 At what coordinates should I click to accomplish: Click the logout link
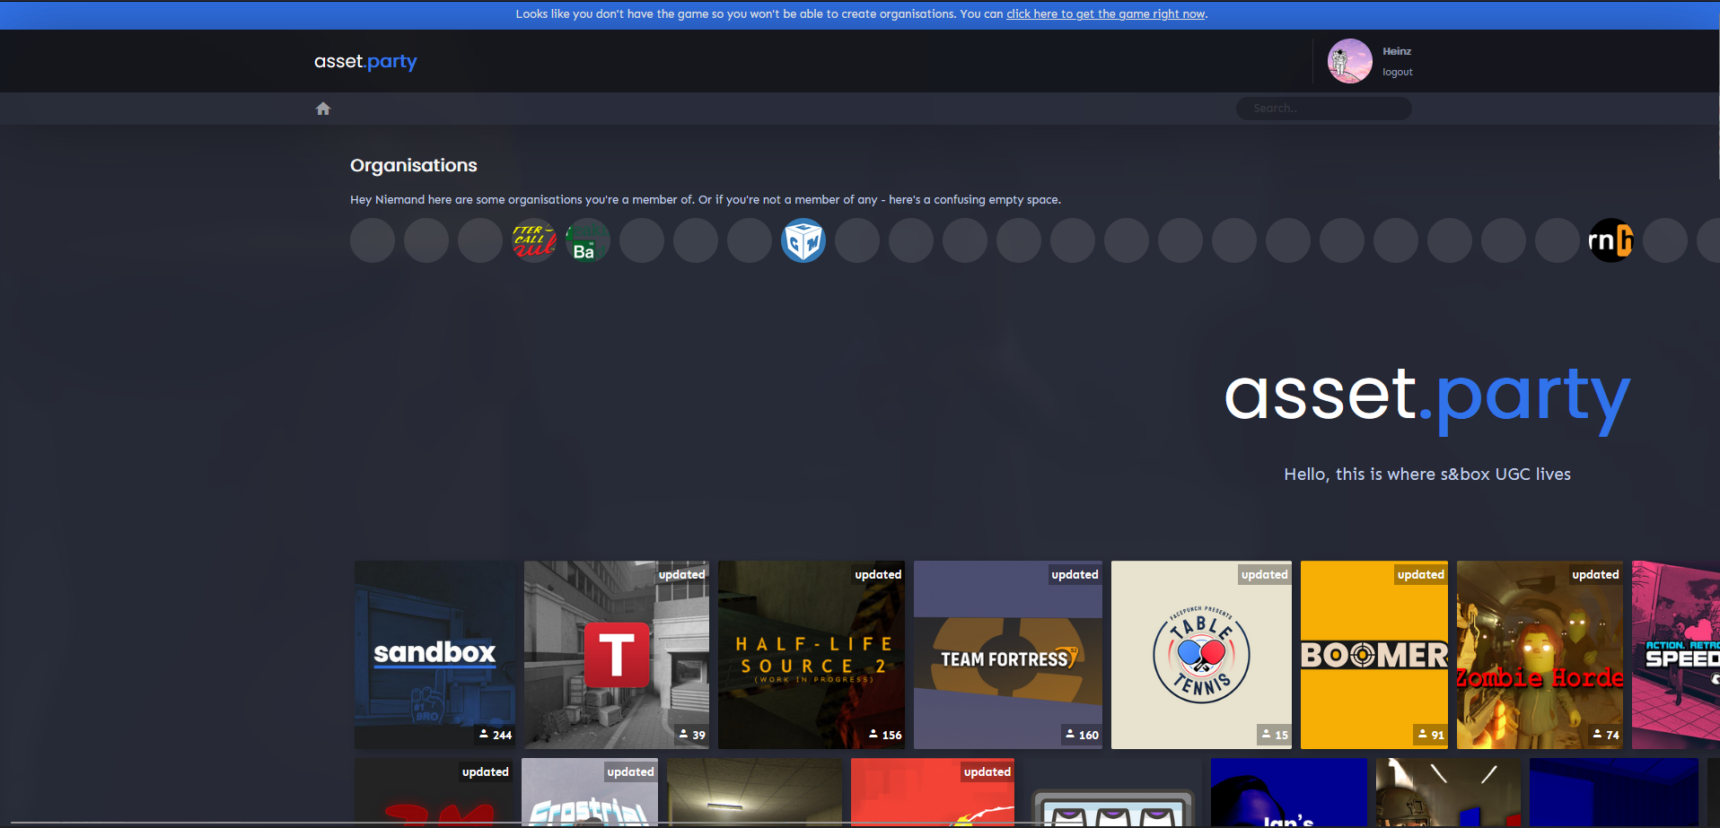[1397, 73]
